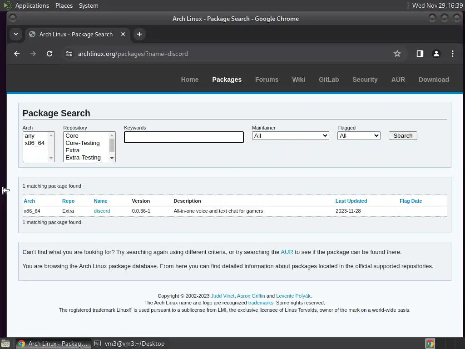Screen dimensions: 465x349
Task: Sort results by Flag Date
Action: point(411,201)
